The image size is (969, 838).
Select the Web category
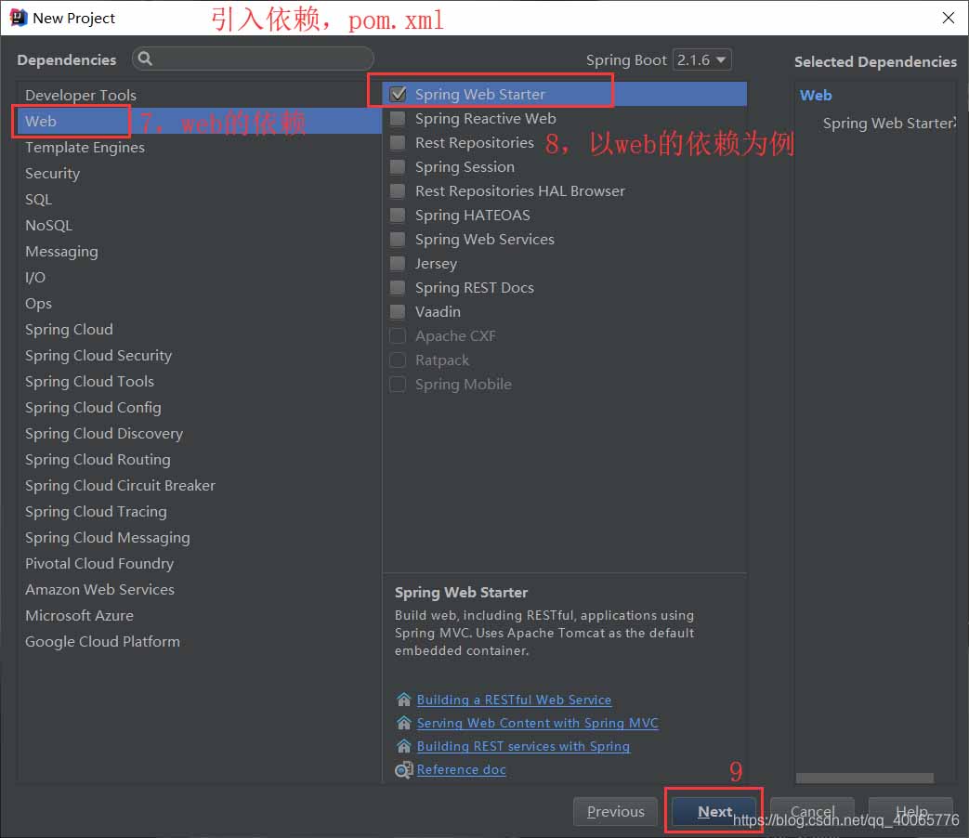click(x=199, y=121)
